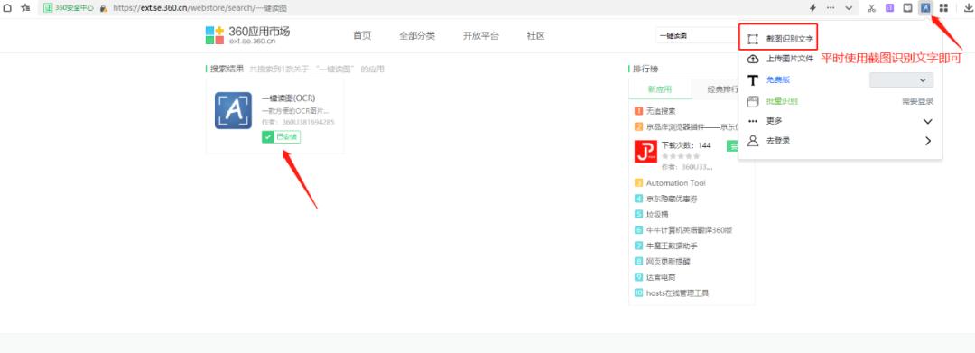Click the browser home icon
This screenshot has width=975, height=353.
8,8
